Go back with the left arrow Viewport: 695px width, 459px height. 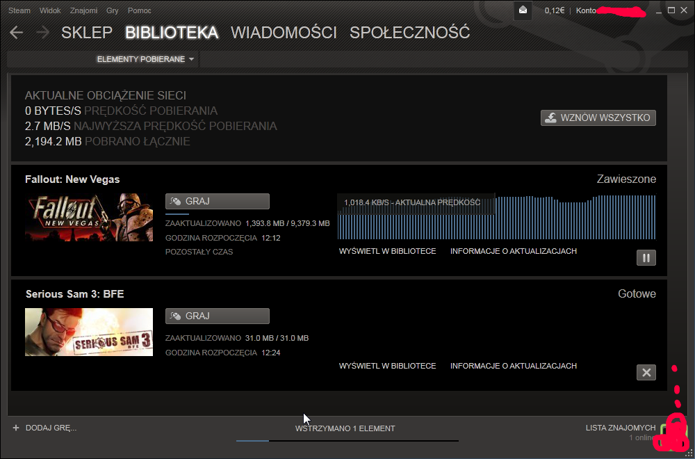point(17,33)
